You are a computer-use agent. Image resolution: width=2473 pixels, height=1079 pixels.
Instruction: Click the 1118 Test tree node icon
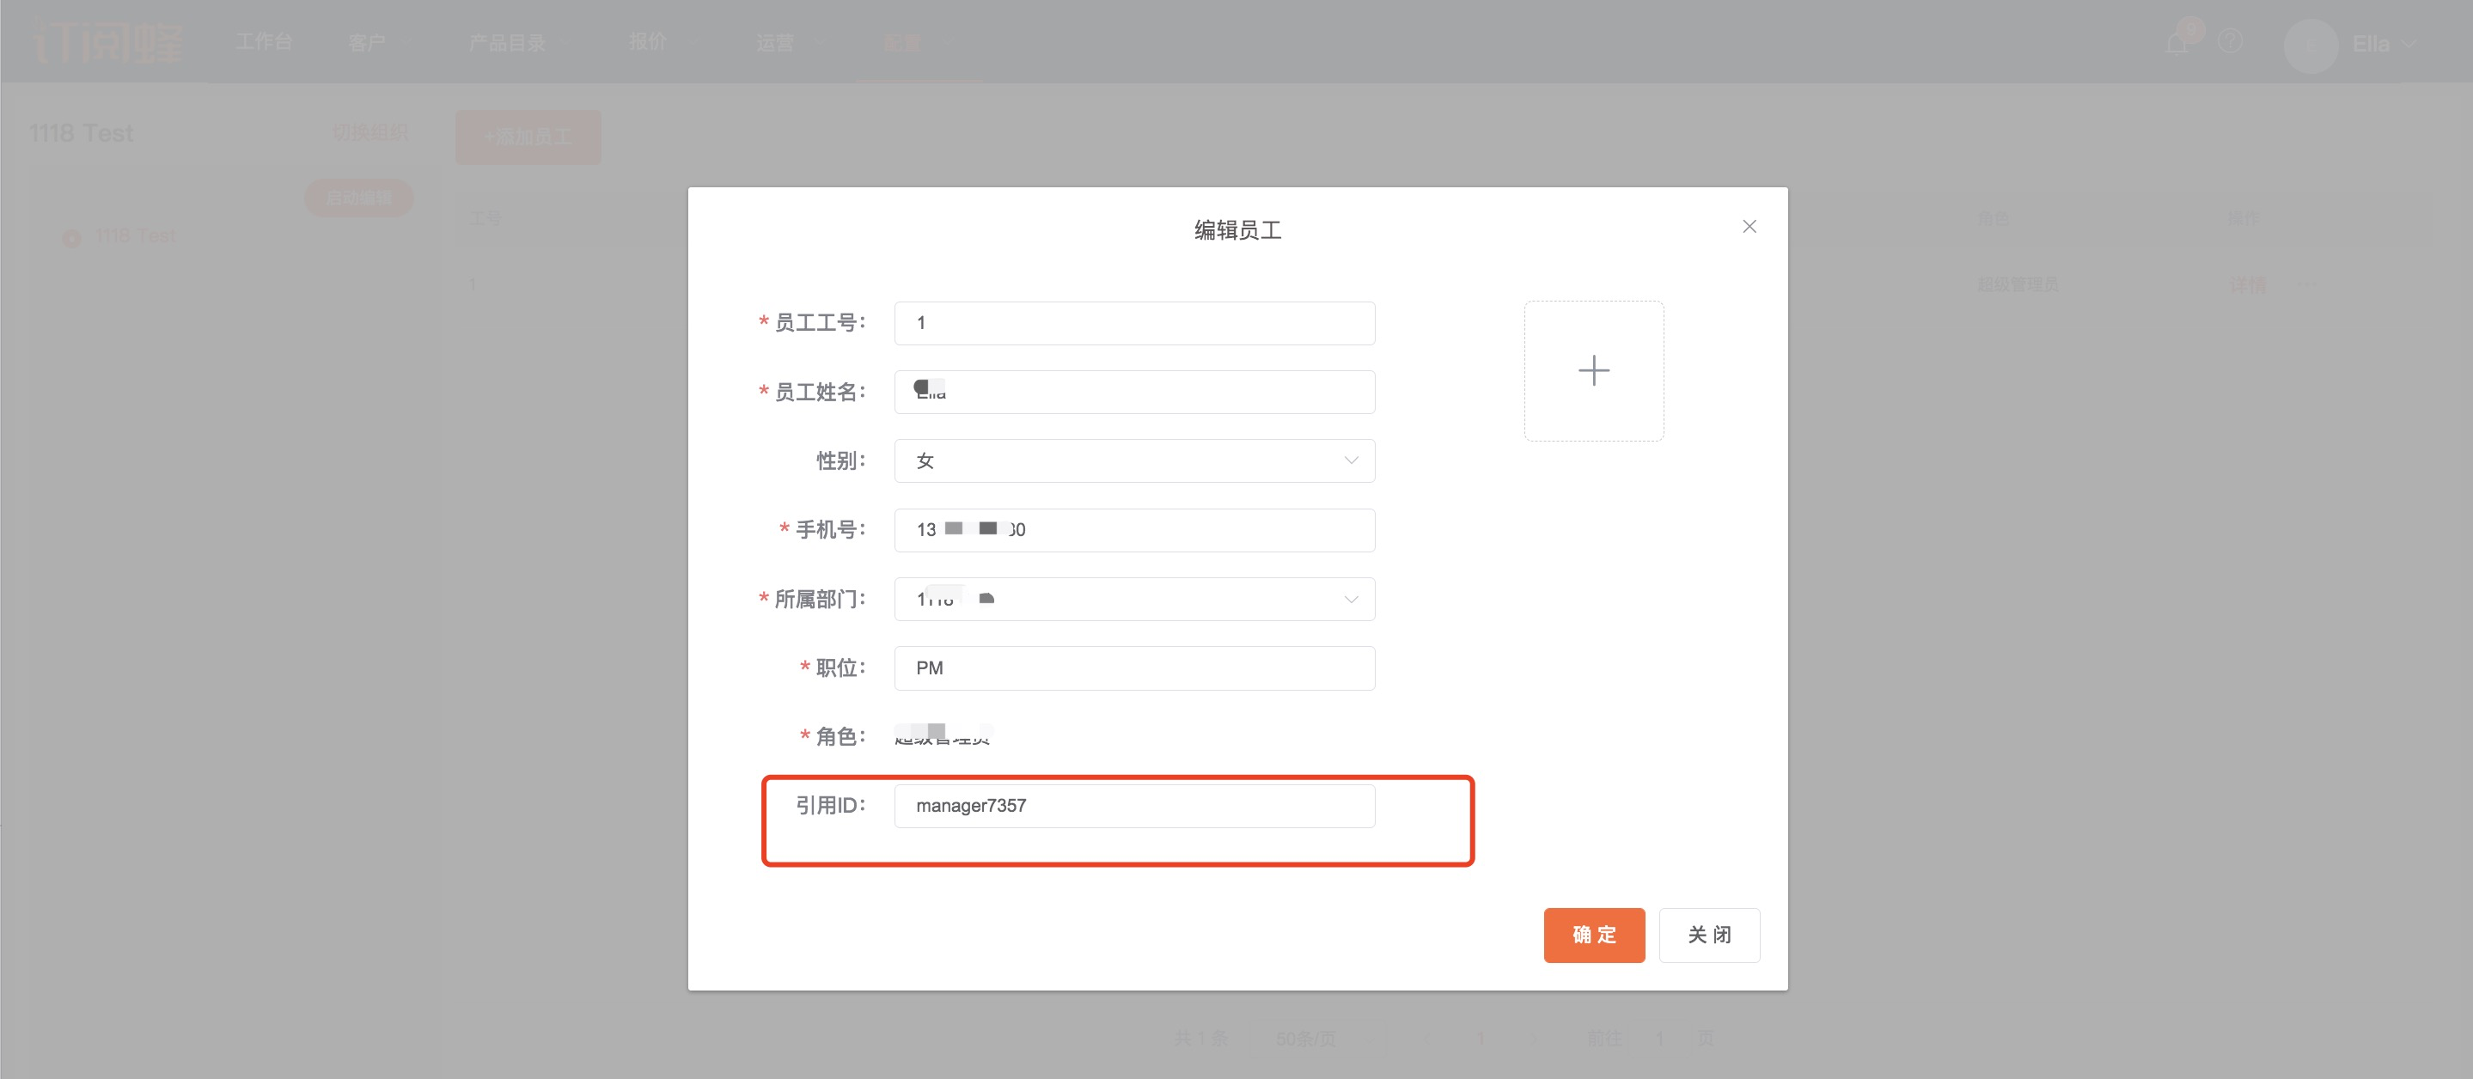pos(72,237)
